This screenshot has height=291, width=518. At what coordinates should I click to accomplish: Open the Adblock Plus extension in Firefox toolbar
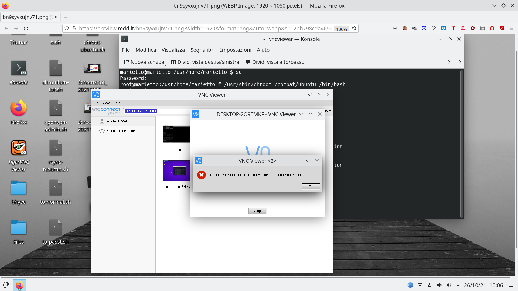tap(463, 28)
